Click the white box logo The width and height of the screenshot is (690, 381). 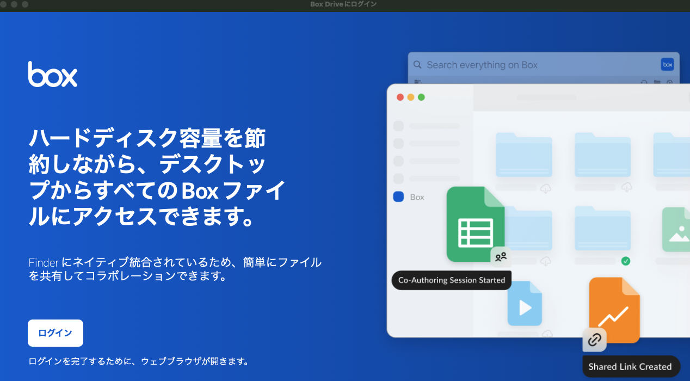[53, 74]
